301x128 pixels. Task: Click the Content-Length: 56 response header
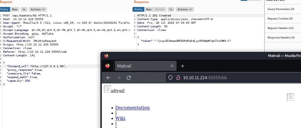(x=152, y=26)
